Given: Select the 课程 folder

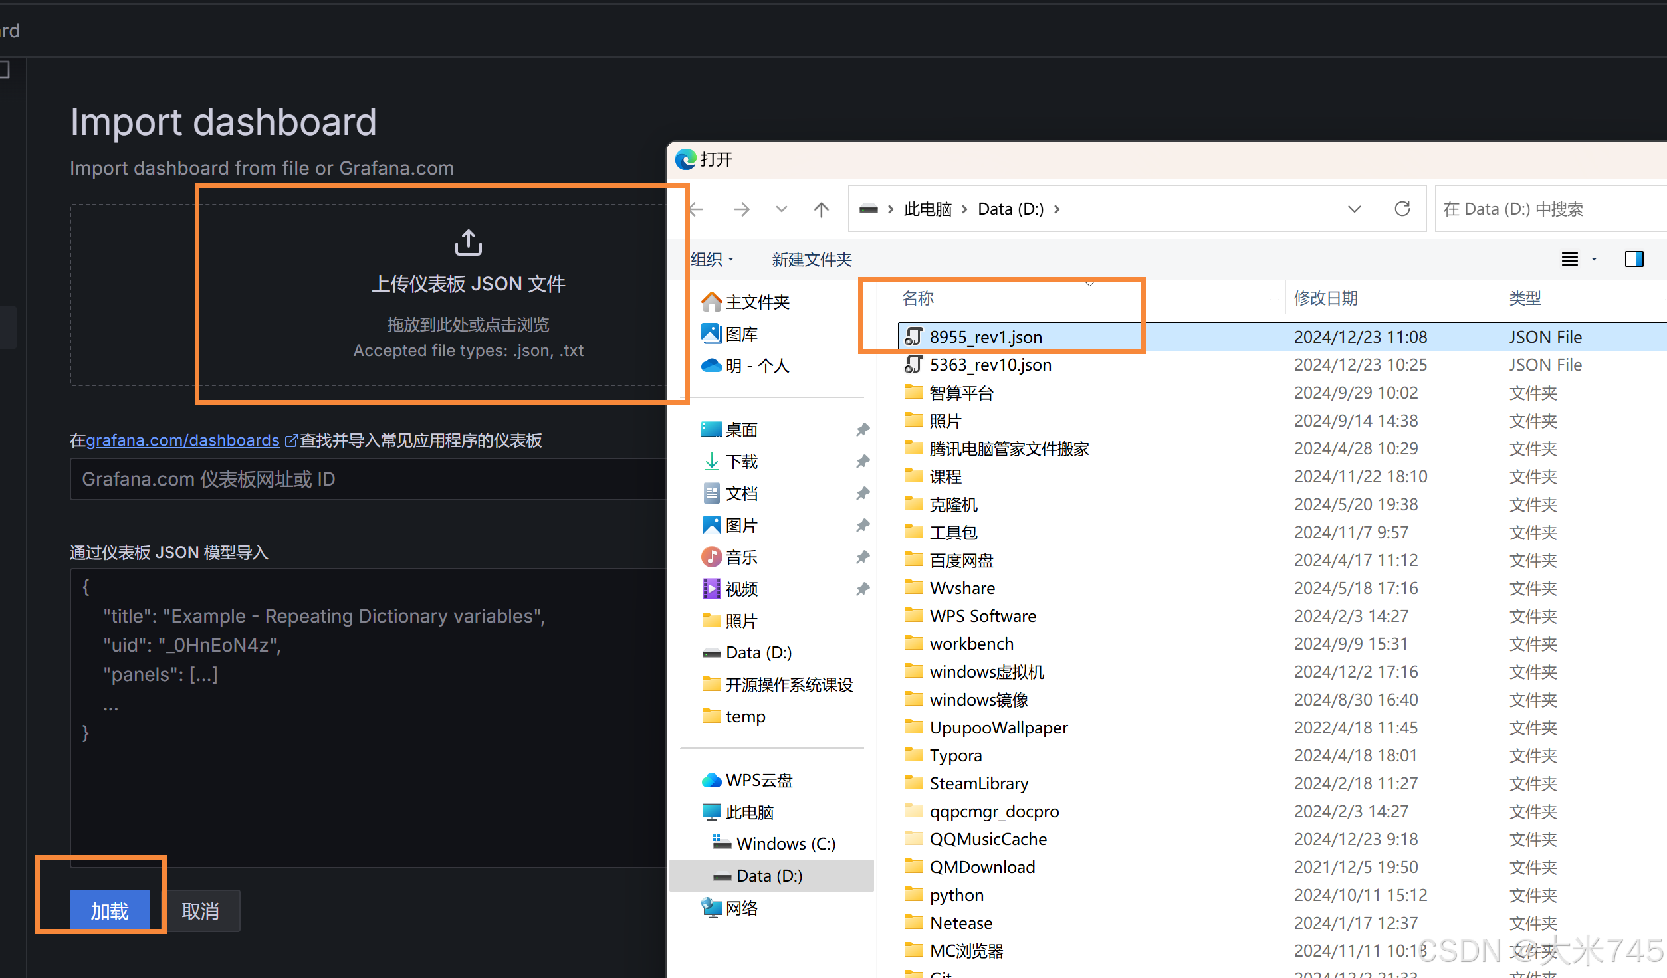Looking at the screenshot, I should pyautogui.click(x=945, y=476).
